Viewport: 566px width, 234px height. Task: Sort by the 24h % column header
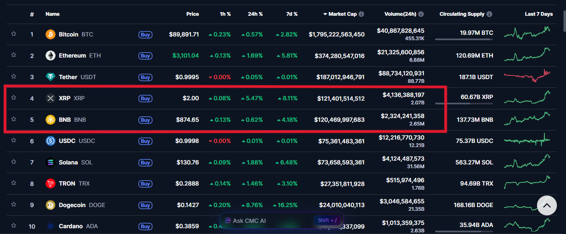tap(255, 14)
